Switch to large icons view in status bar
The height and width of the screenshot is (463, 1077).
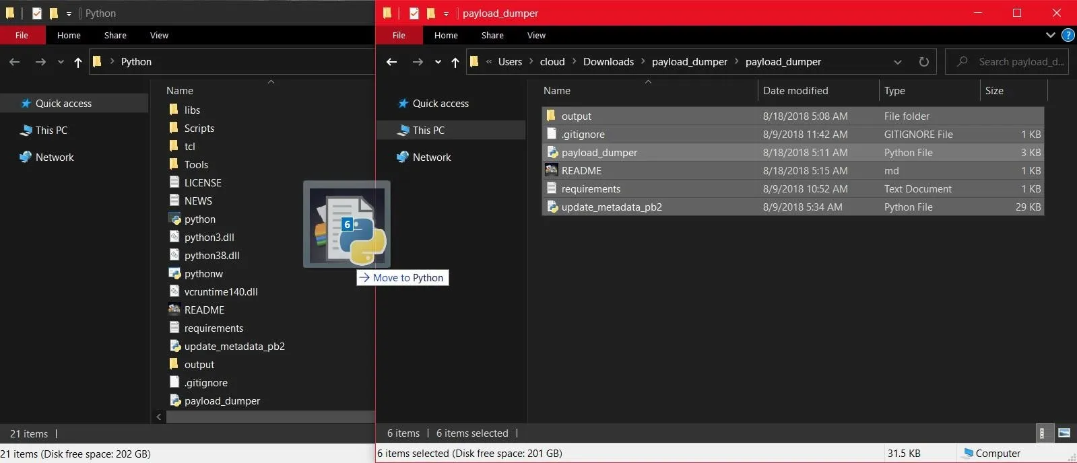tap(1064, 433)
